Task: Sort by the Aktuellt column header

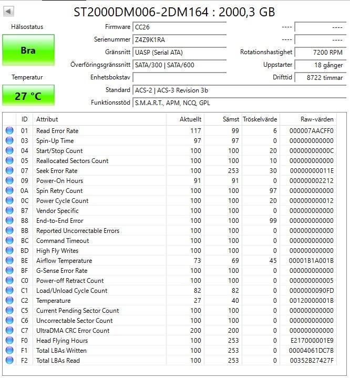Action: pyautogui.click(x=185, y=119)
